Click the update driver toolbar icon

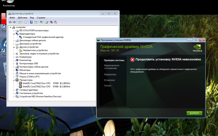47,22
